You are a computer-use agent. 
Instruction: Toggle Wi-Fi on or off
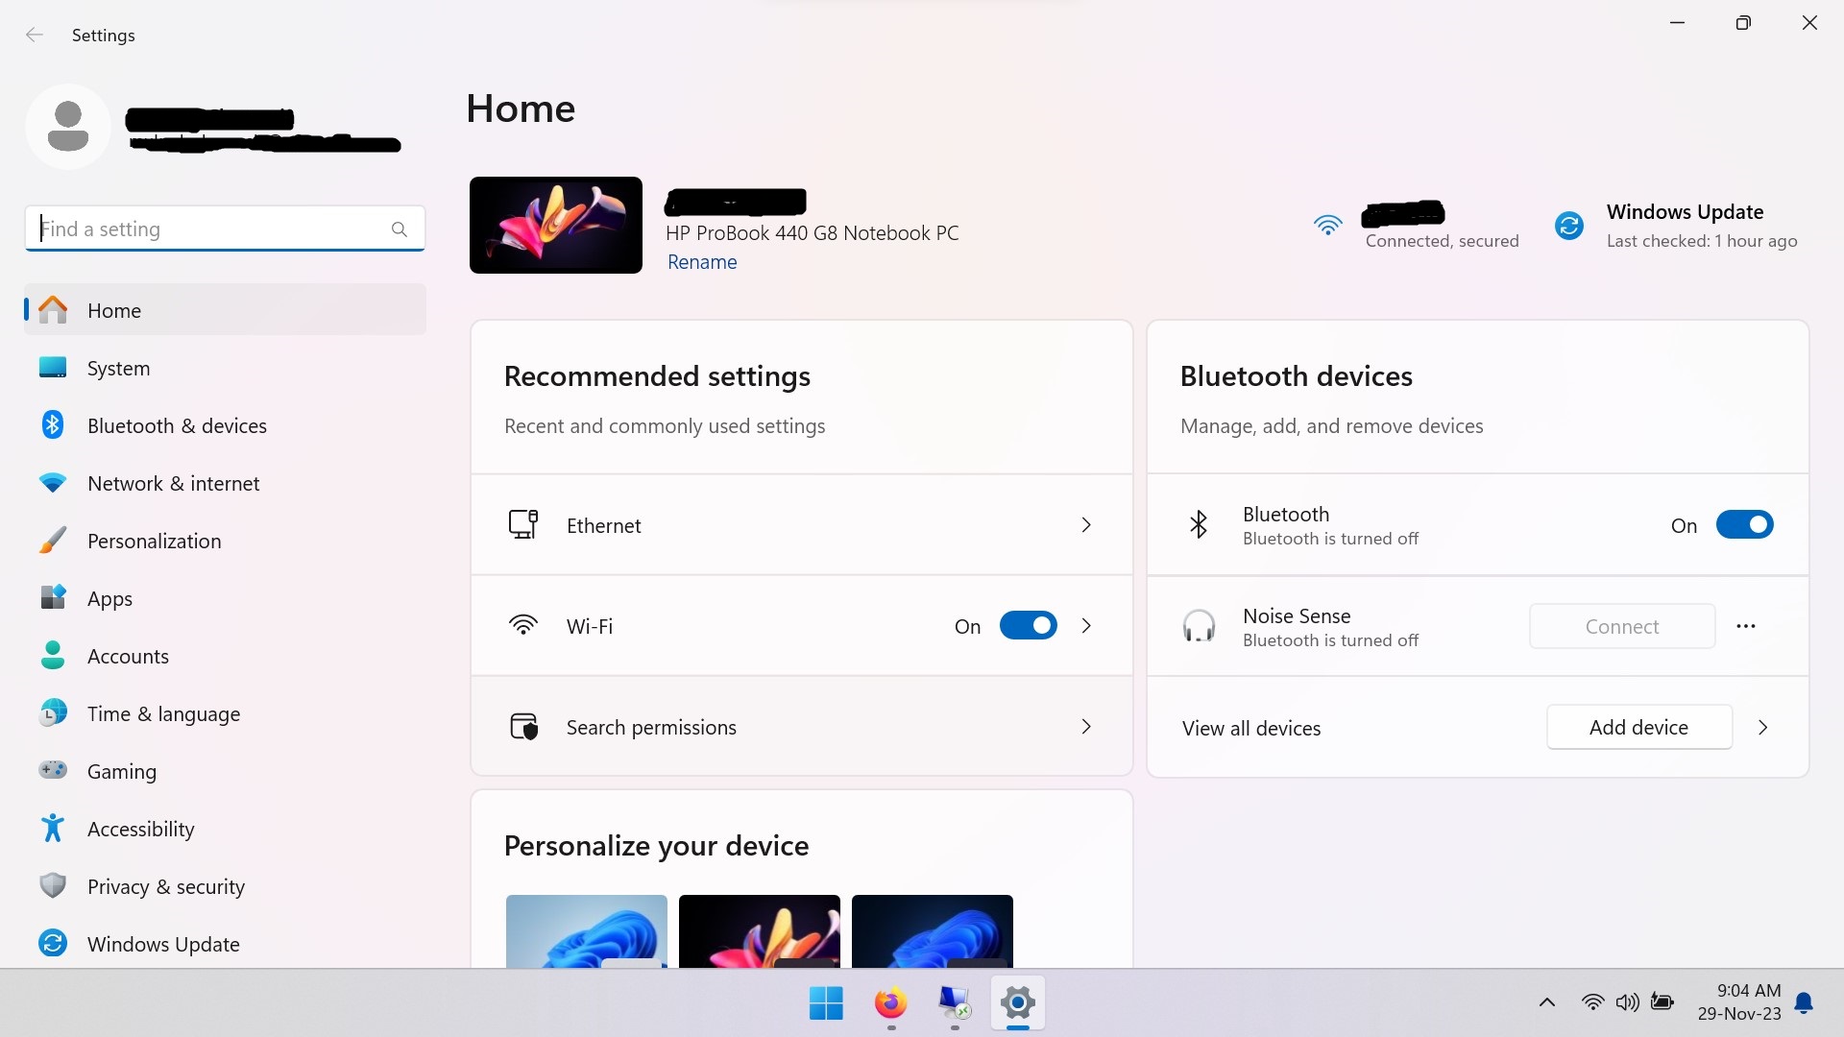coord(1027,624)
